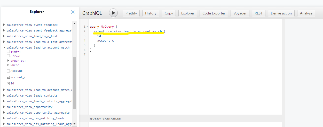The width and height of the screenshot is (323, 127).
Task: Expand the salesforce_view_lead_to_a_test_aggregate node
Action: [x=4, y=42]
